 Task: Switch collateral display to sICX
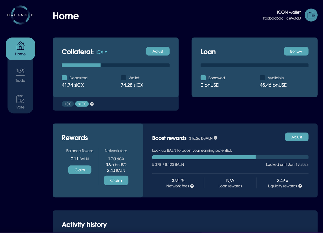coord(82,104)
